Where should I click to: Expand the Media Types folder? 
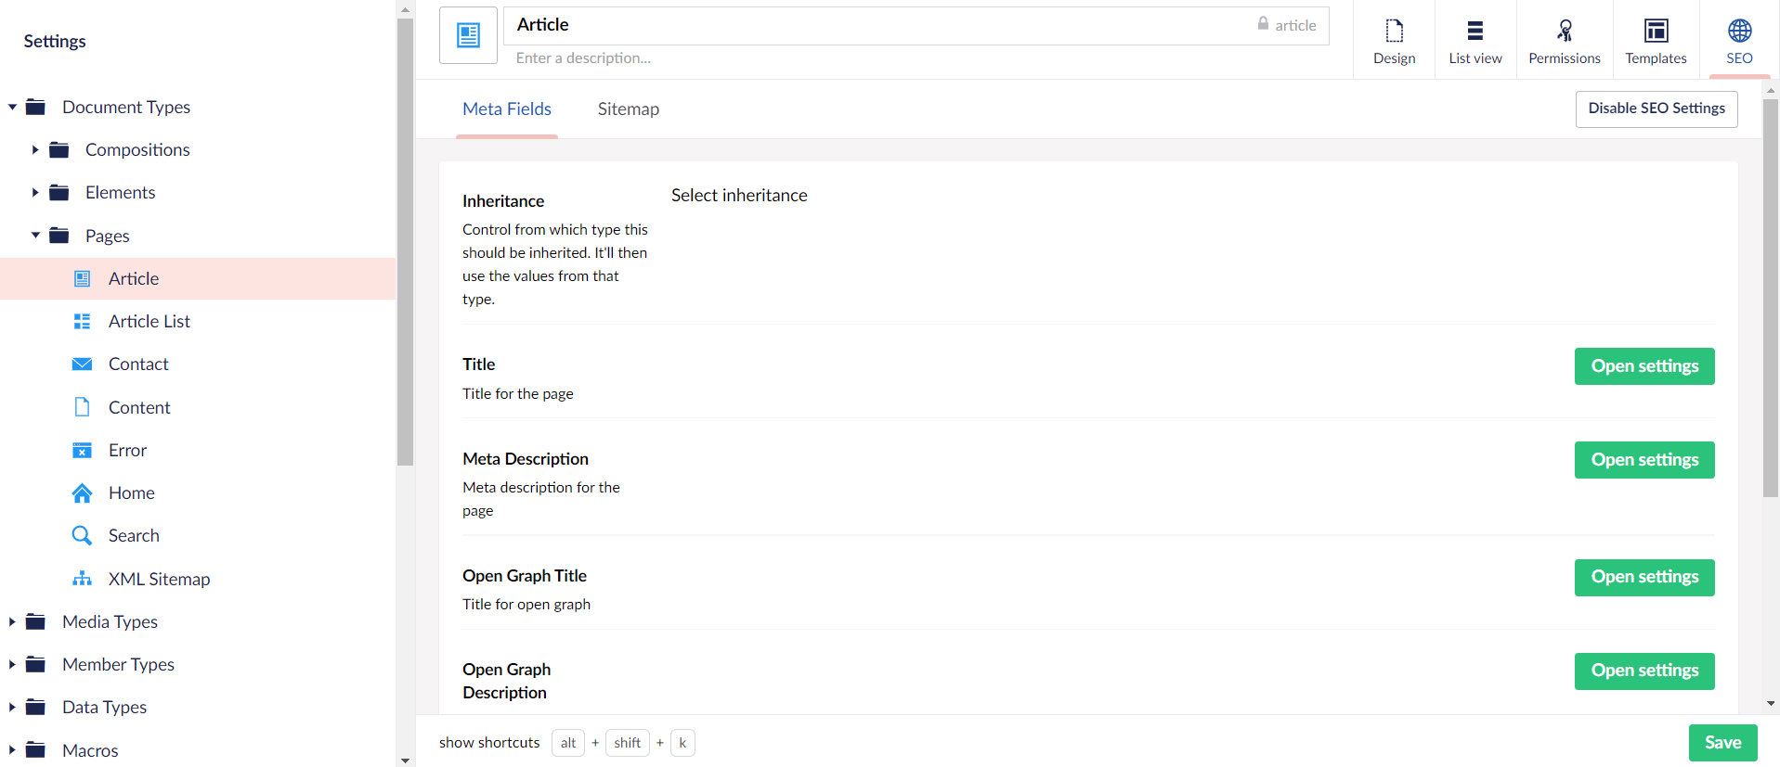[x=12, y=622]
